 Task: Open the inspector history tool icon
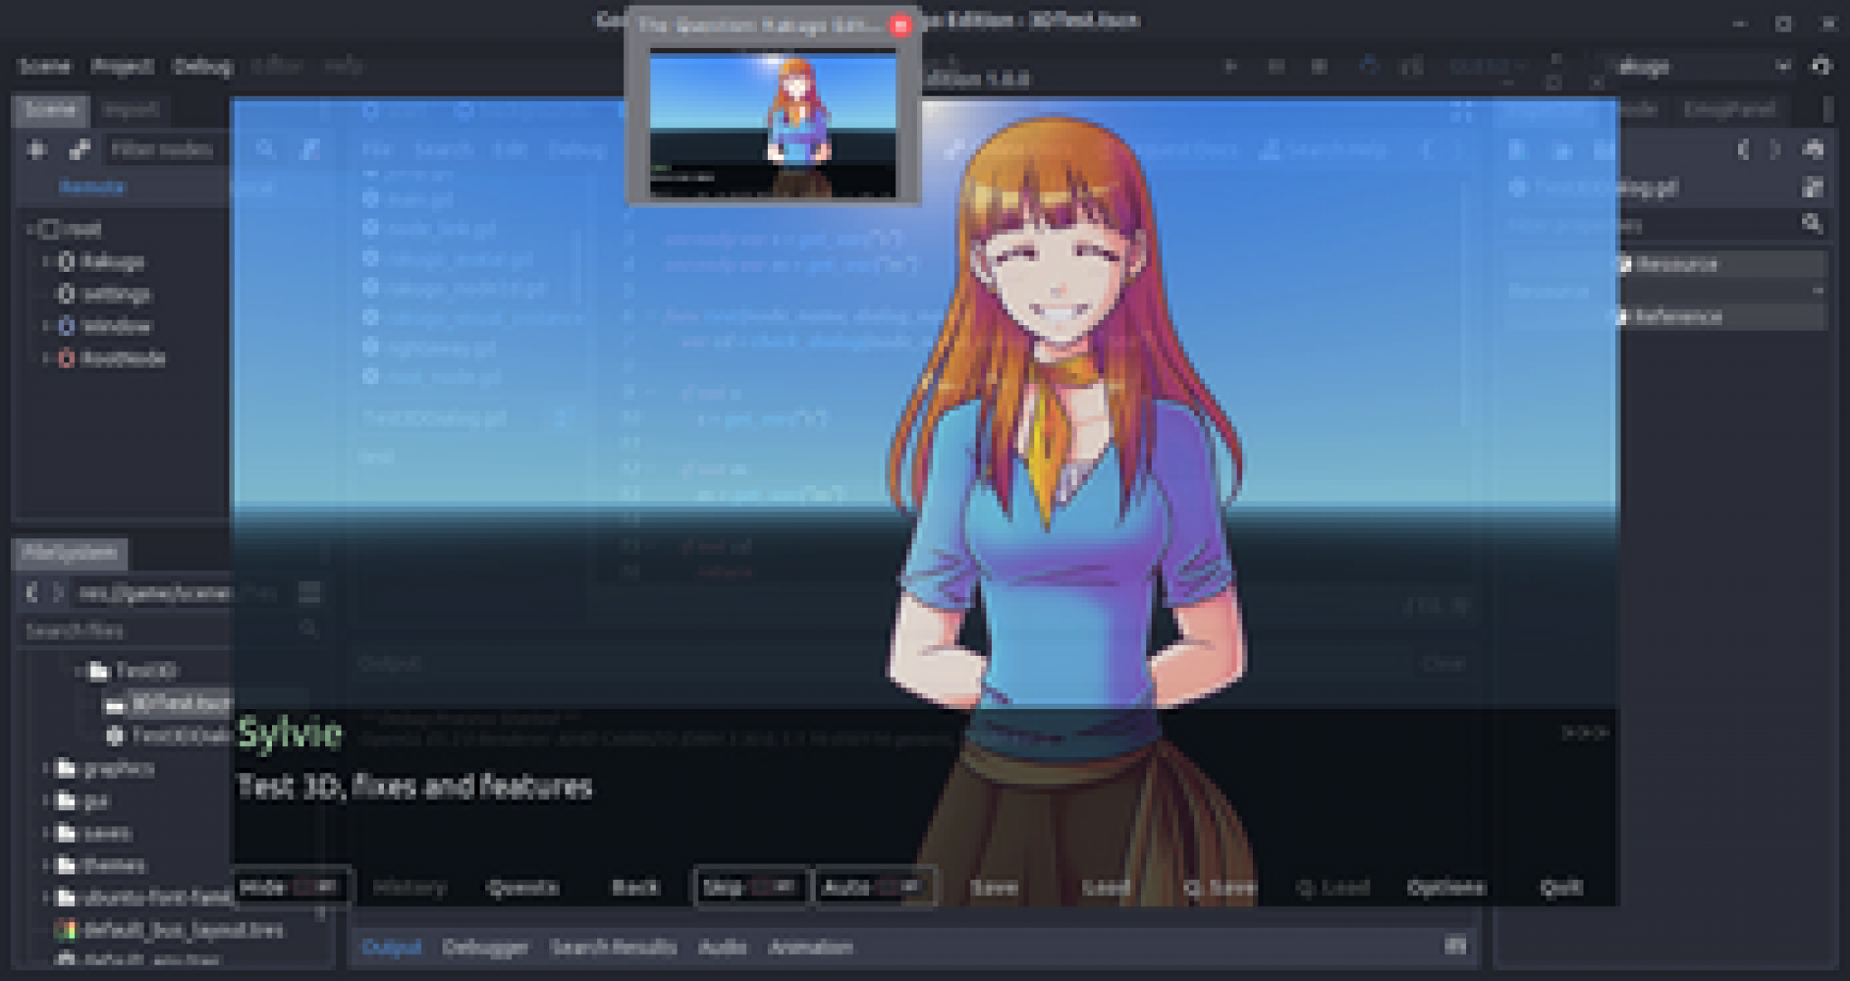1812,149
